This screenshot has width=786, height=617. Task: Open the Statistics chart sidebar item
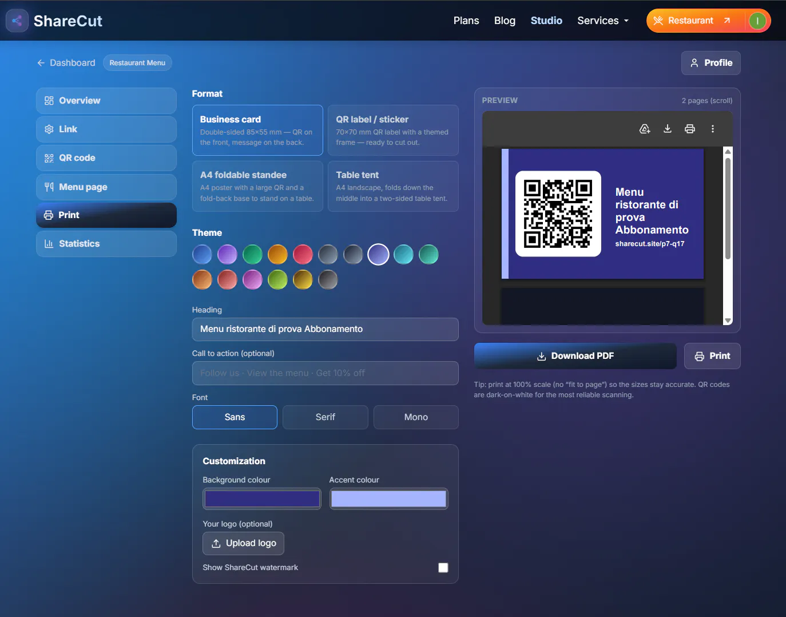coord(106,244)
